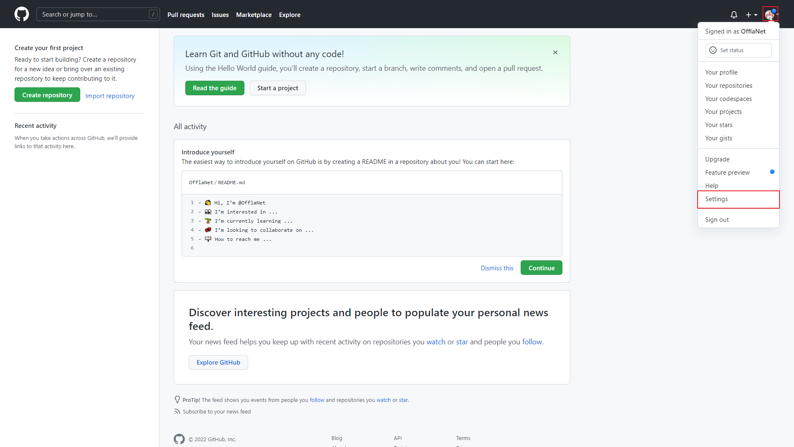Open Pull requests in top navigation

tap(186, 15)
